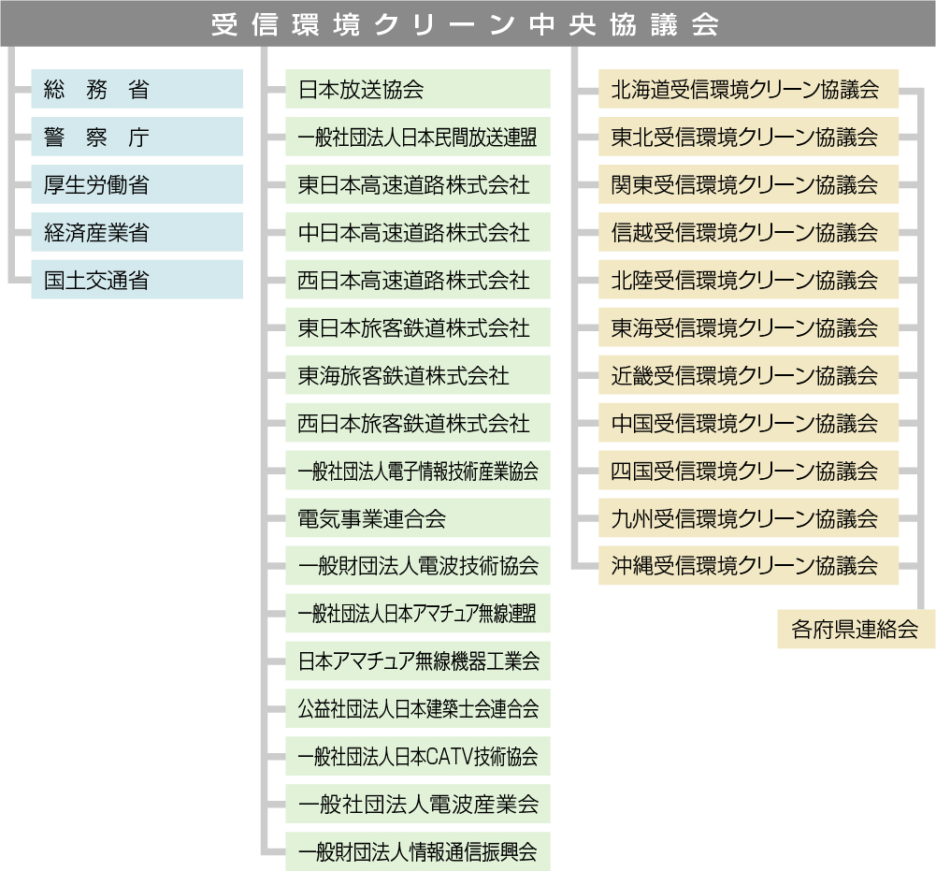936x871 pixels.
Task: Click the 受信環境クリーン中央協議会 header
Action: click(468, 24)
